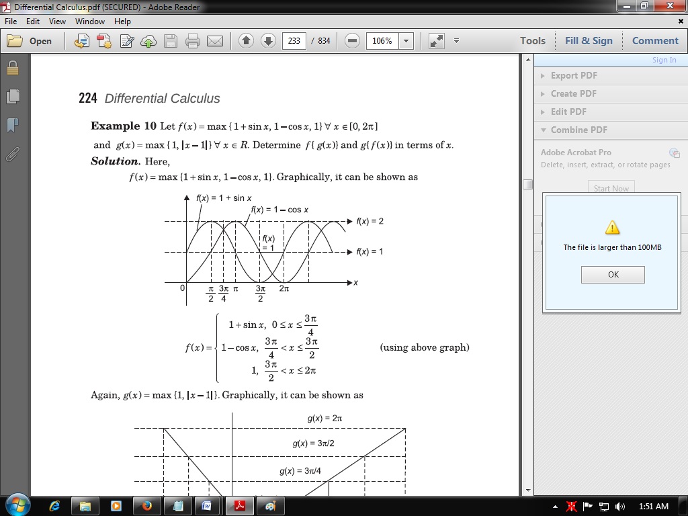
Task: Open the Page Thumbnails panel
Action: 12,97
